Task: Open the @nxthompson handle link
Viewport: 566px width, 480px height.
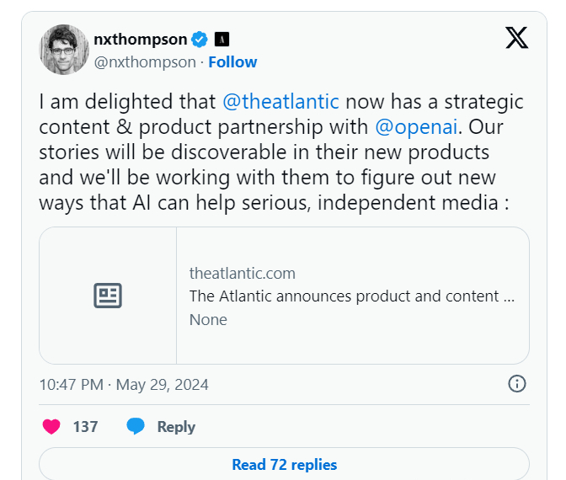Action: 146,62
